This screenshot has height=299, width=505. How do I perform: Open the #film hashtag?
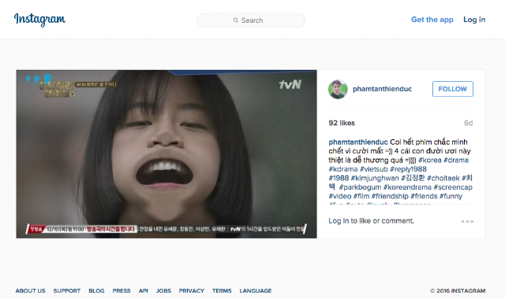[361, 196]
